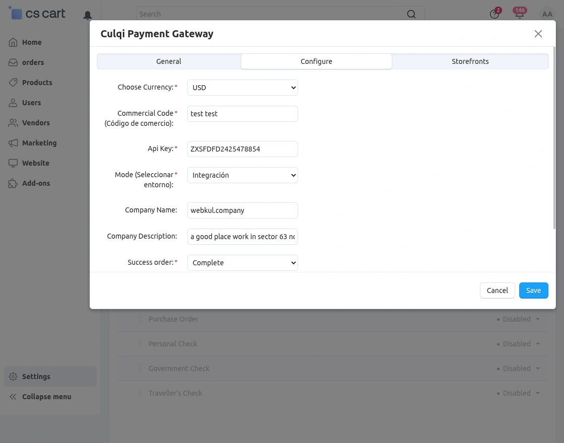Image resolution: width=564 pixels, height=443 pixels.
Task: Grab the Traveller's Check drag handle
Action: (140, 393)
